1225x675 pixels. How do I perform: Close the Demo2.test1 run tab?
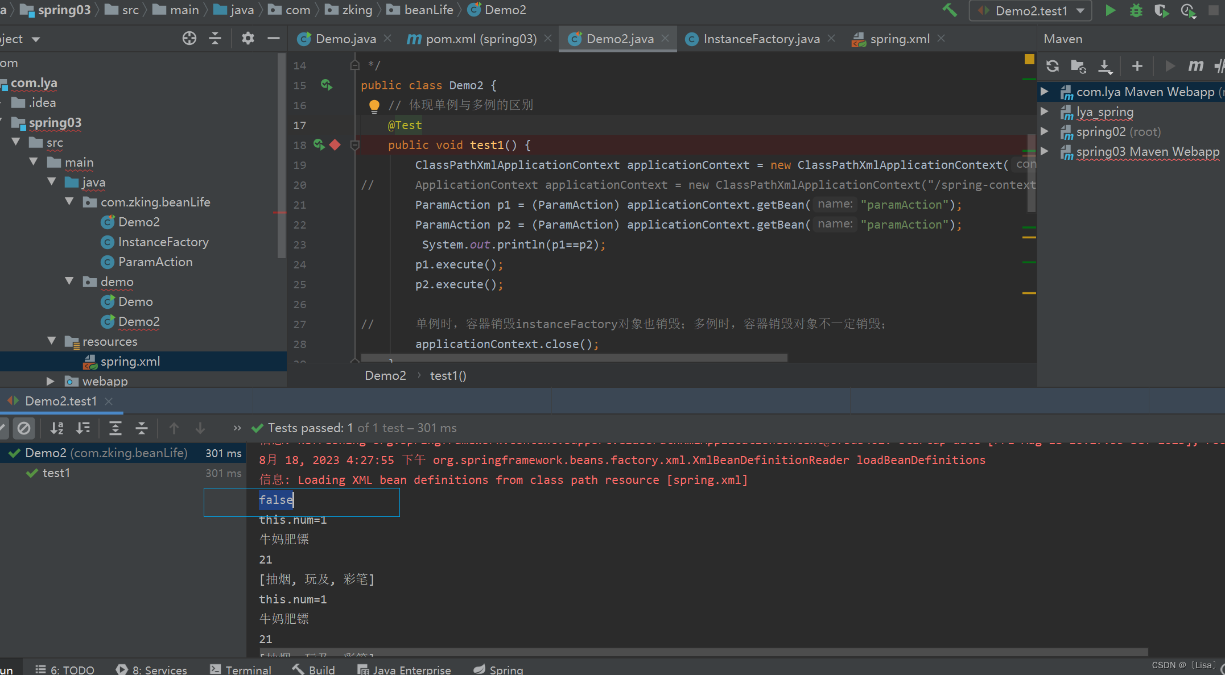[x=109, y=401]
